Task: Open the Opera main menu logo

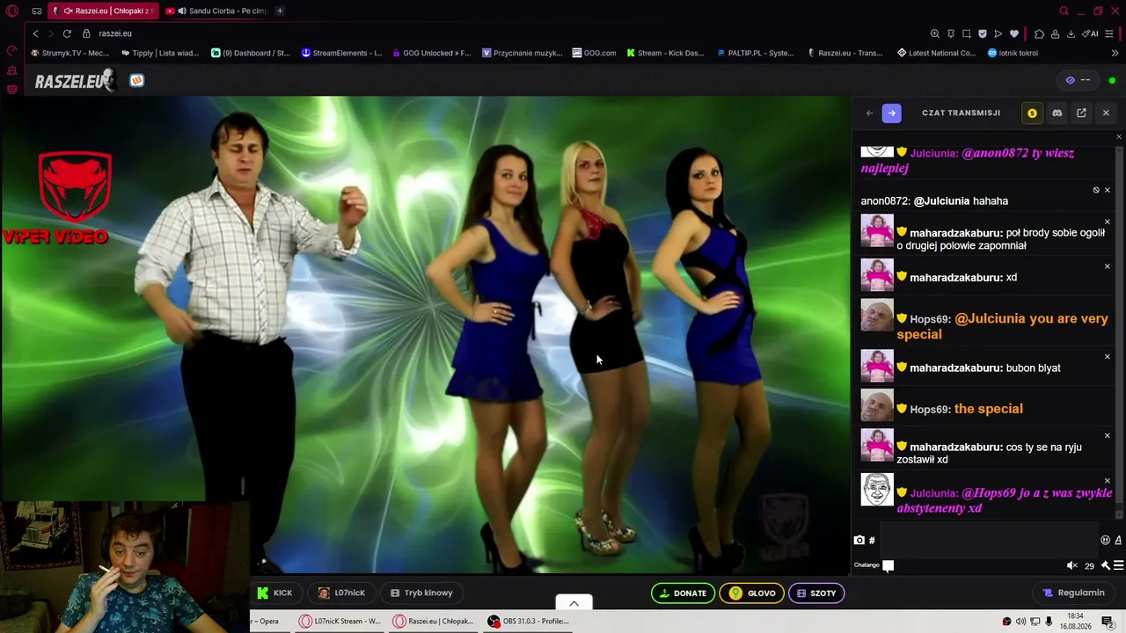Action: coord(12,11)
